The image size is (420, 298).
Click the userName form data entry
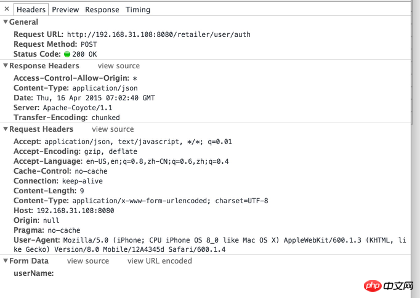(34, 273)
